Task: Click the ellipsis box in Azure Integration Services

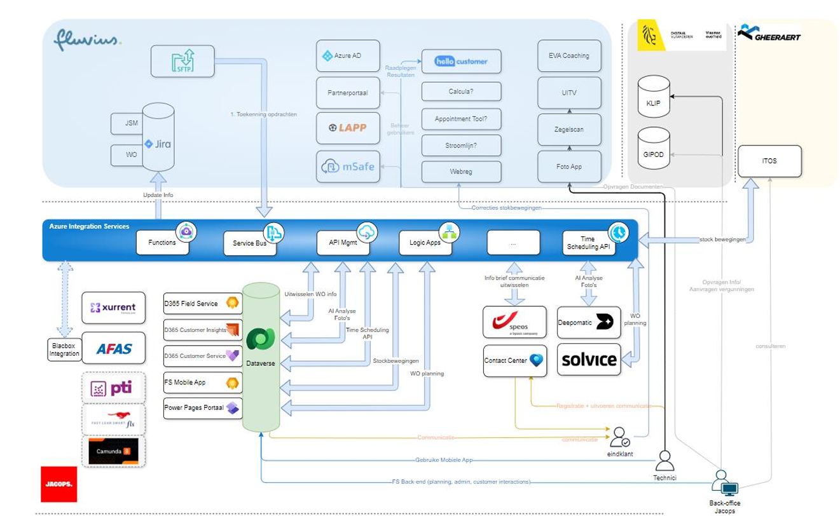Action: pos(513,242)
